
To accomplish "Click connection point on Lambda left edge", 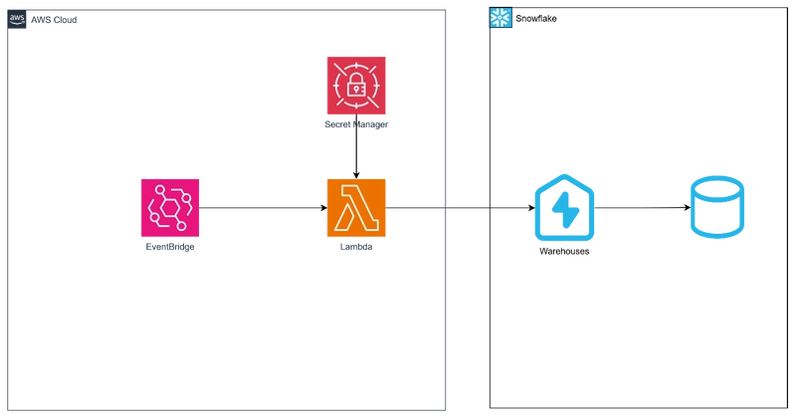I will coord(324,208).
